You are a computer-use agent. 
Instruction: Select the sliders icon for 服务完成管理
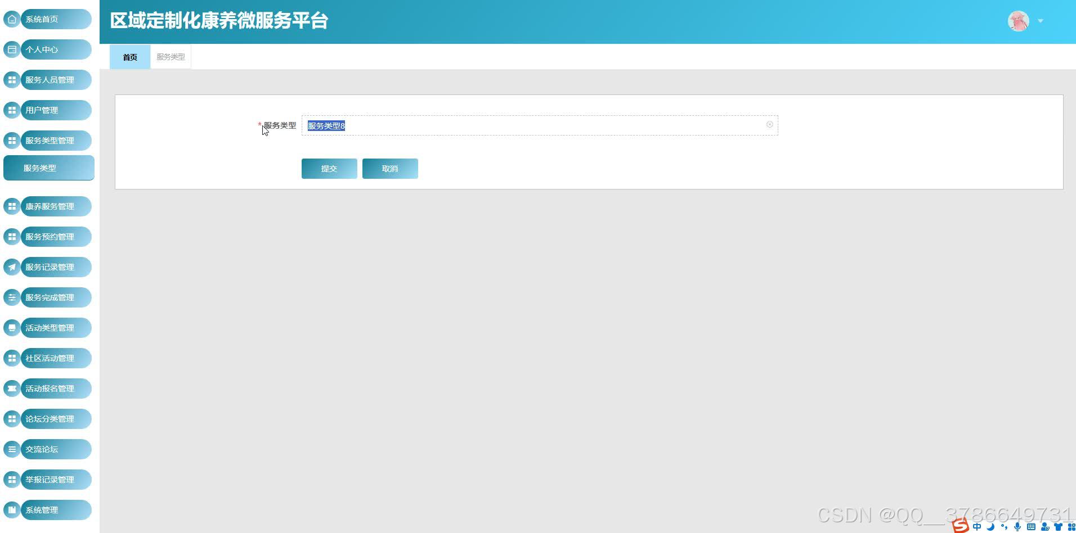pyautogui.click(x=12, y=297)
